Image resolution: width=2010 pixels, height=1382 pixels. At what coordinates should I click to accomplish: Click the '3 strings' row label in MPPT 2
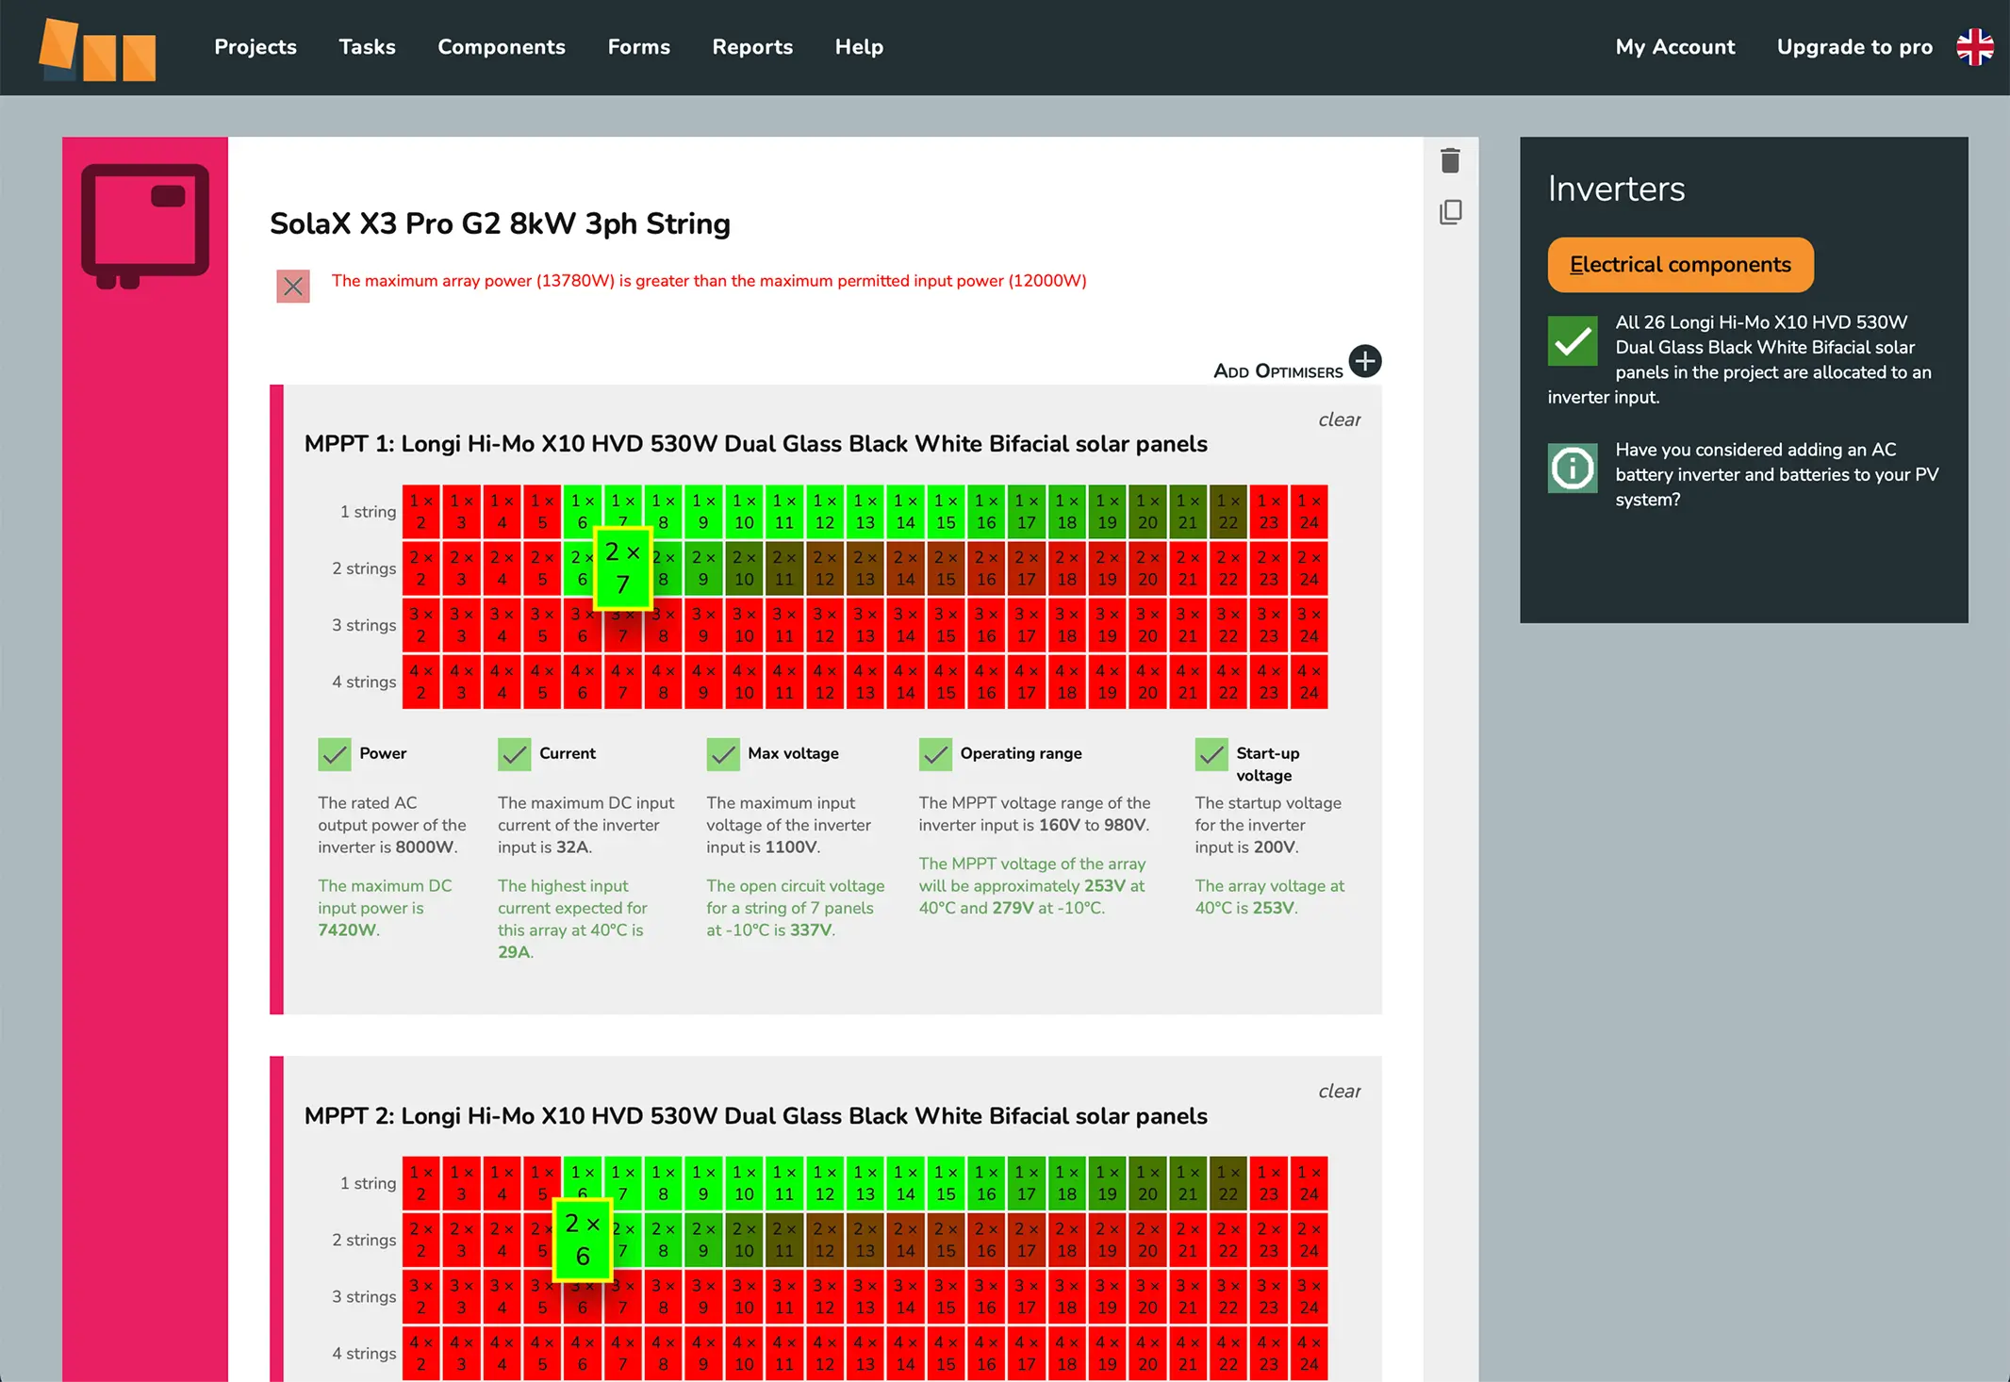(x=364, y=1296)
